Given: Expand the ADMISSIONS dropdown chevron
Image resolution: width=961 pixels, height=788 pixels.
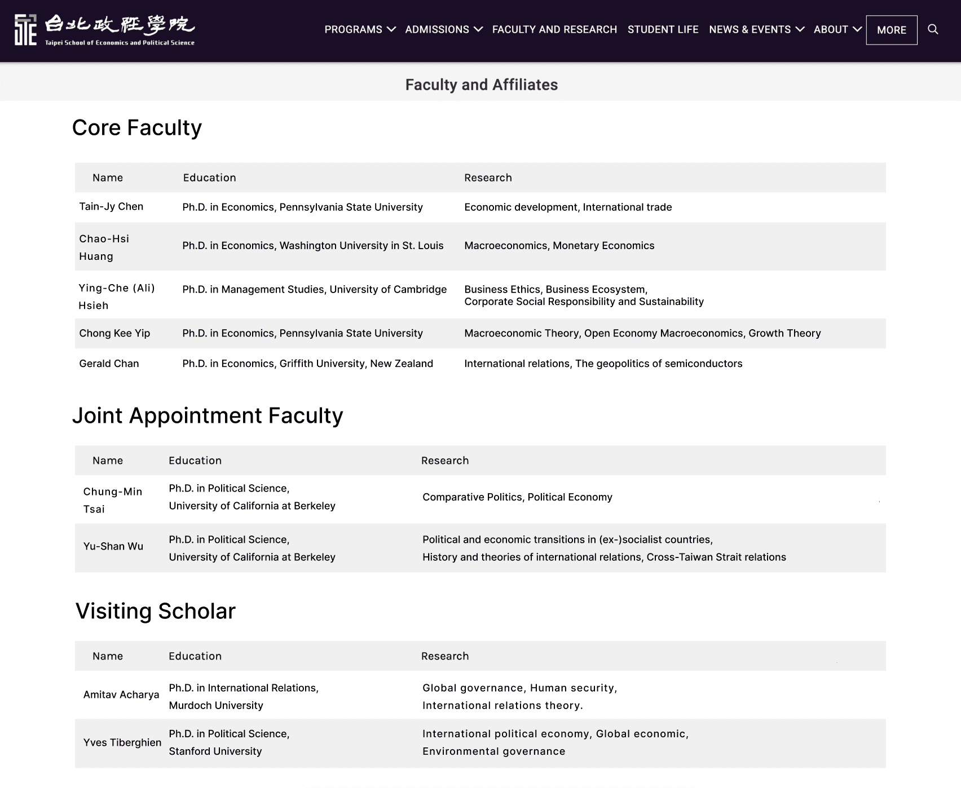Looking at the screenshot, I should coord(478,29).
